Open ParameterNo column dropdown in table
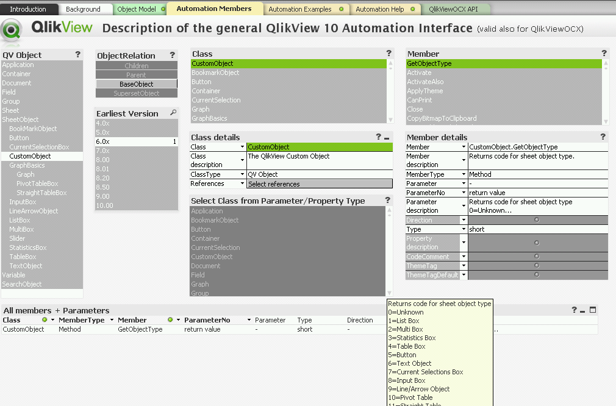This screenshot has width=616, height=406. click(x=249, y=320)
